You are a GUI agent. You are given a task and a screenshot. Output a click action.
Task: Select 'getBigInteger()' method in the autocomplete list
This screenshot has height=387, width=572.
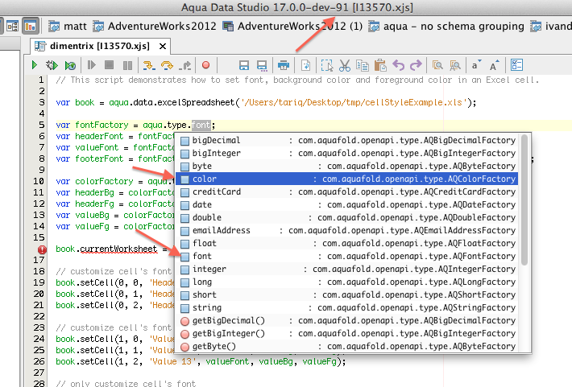346,333
